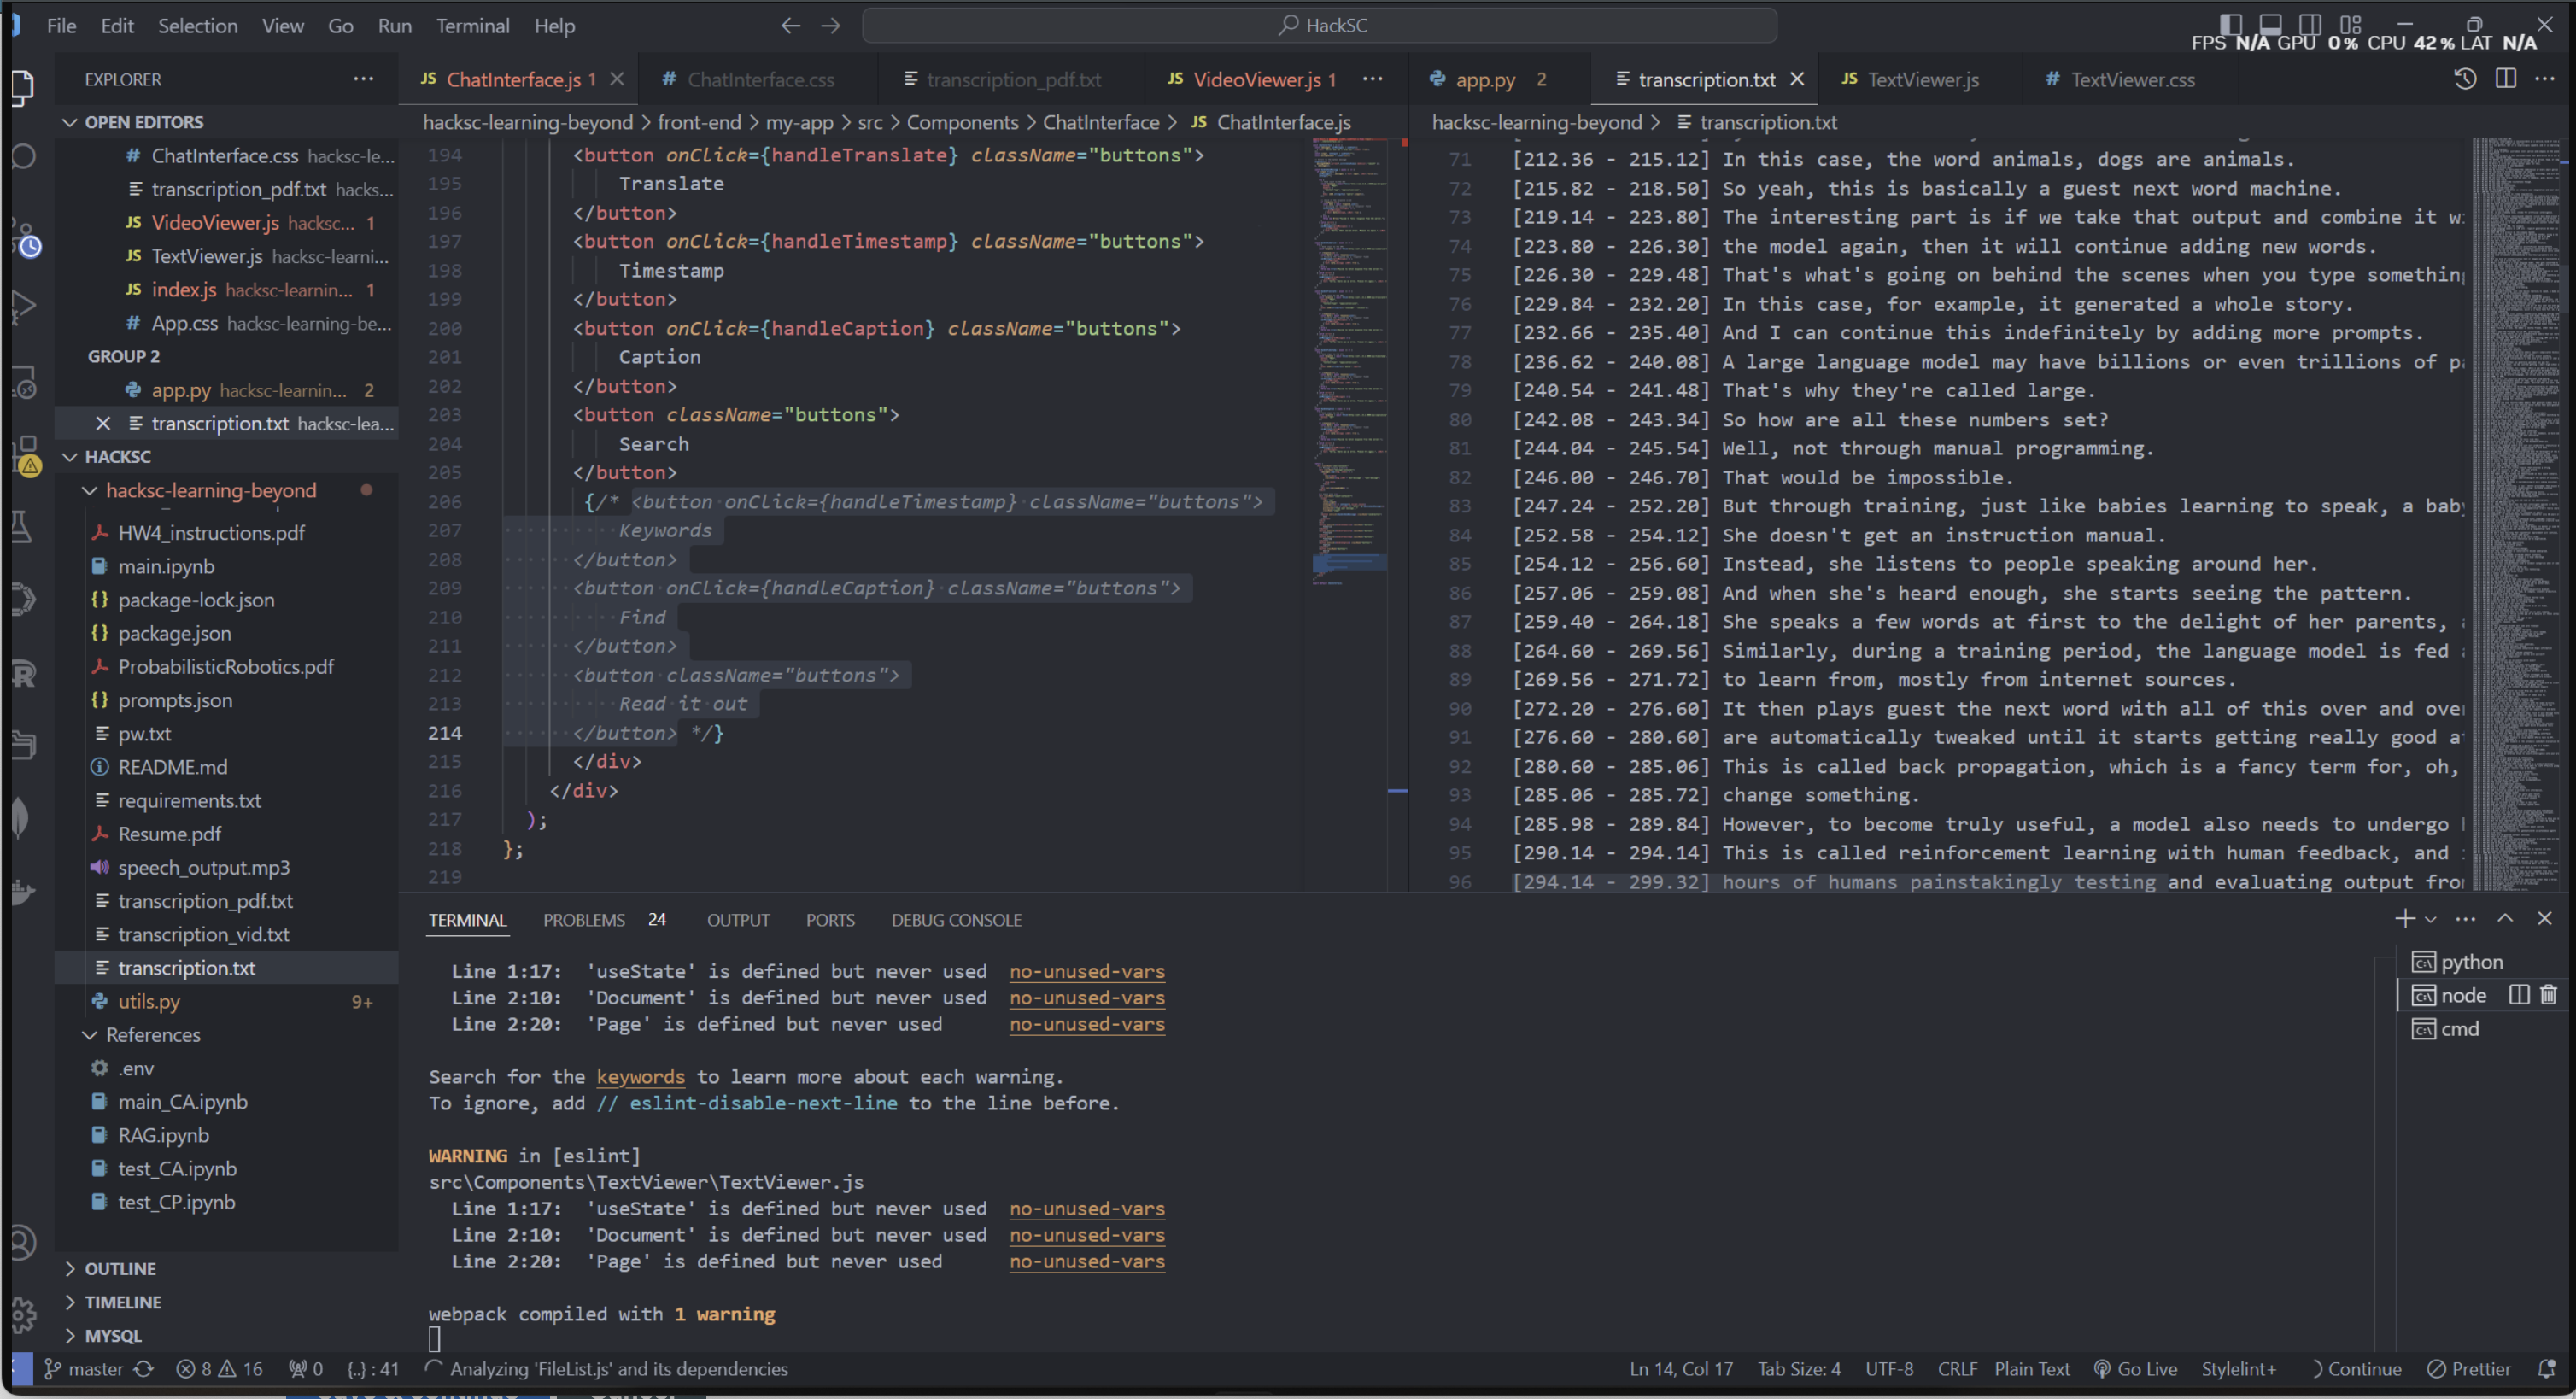2576x1399 pixels.
Task: Create a new terminal with plus icon
Action: [2404, 919]
